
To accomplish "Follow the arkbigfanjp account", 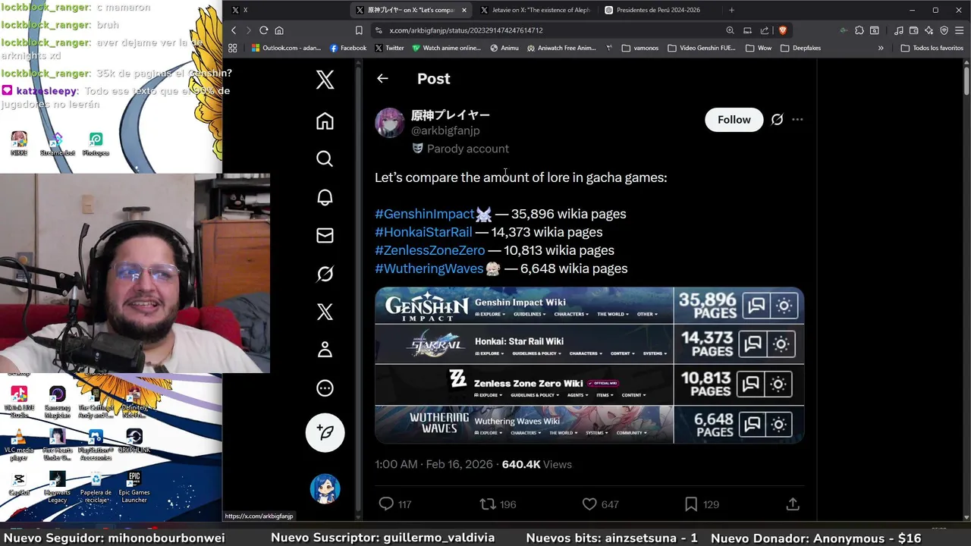I will pos(734,120).
